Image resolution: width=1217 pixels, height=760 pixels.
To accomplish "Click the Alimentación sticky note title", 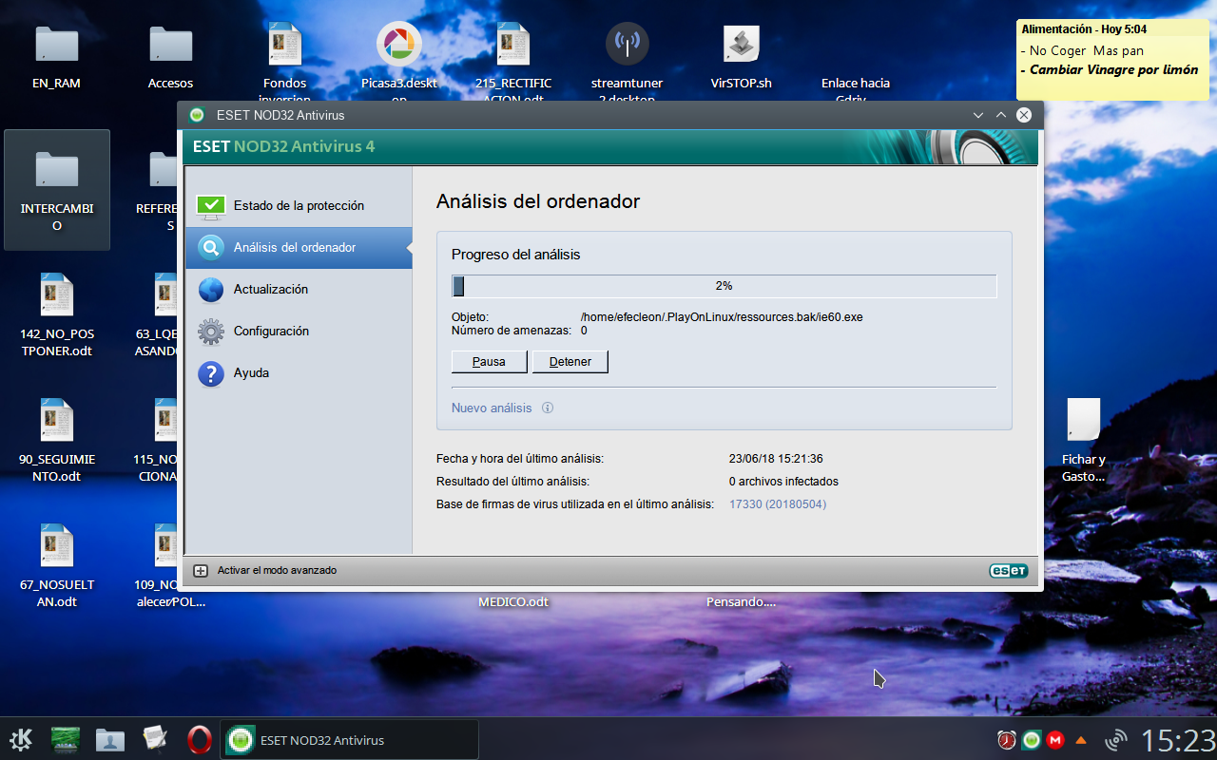I will tap(1084, 30).
